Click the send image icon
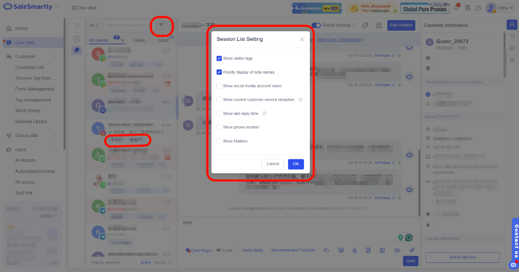 pyautogui.click(x=382, y=250)
